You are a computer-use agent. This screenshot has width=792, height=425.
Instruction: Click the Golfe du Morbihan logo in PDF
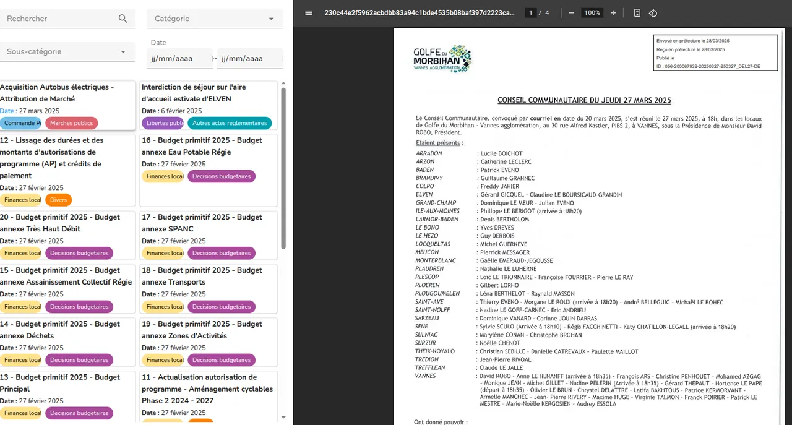coord(442,59)
